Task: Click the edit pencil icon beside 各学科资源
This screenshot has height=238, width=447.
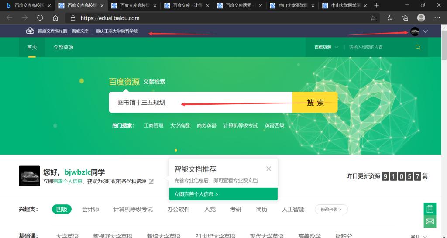Action: (151, 182)
